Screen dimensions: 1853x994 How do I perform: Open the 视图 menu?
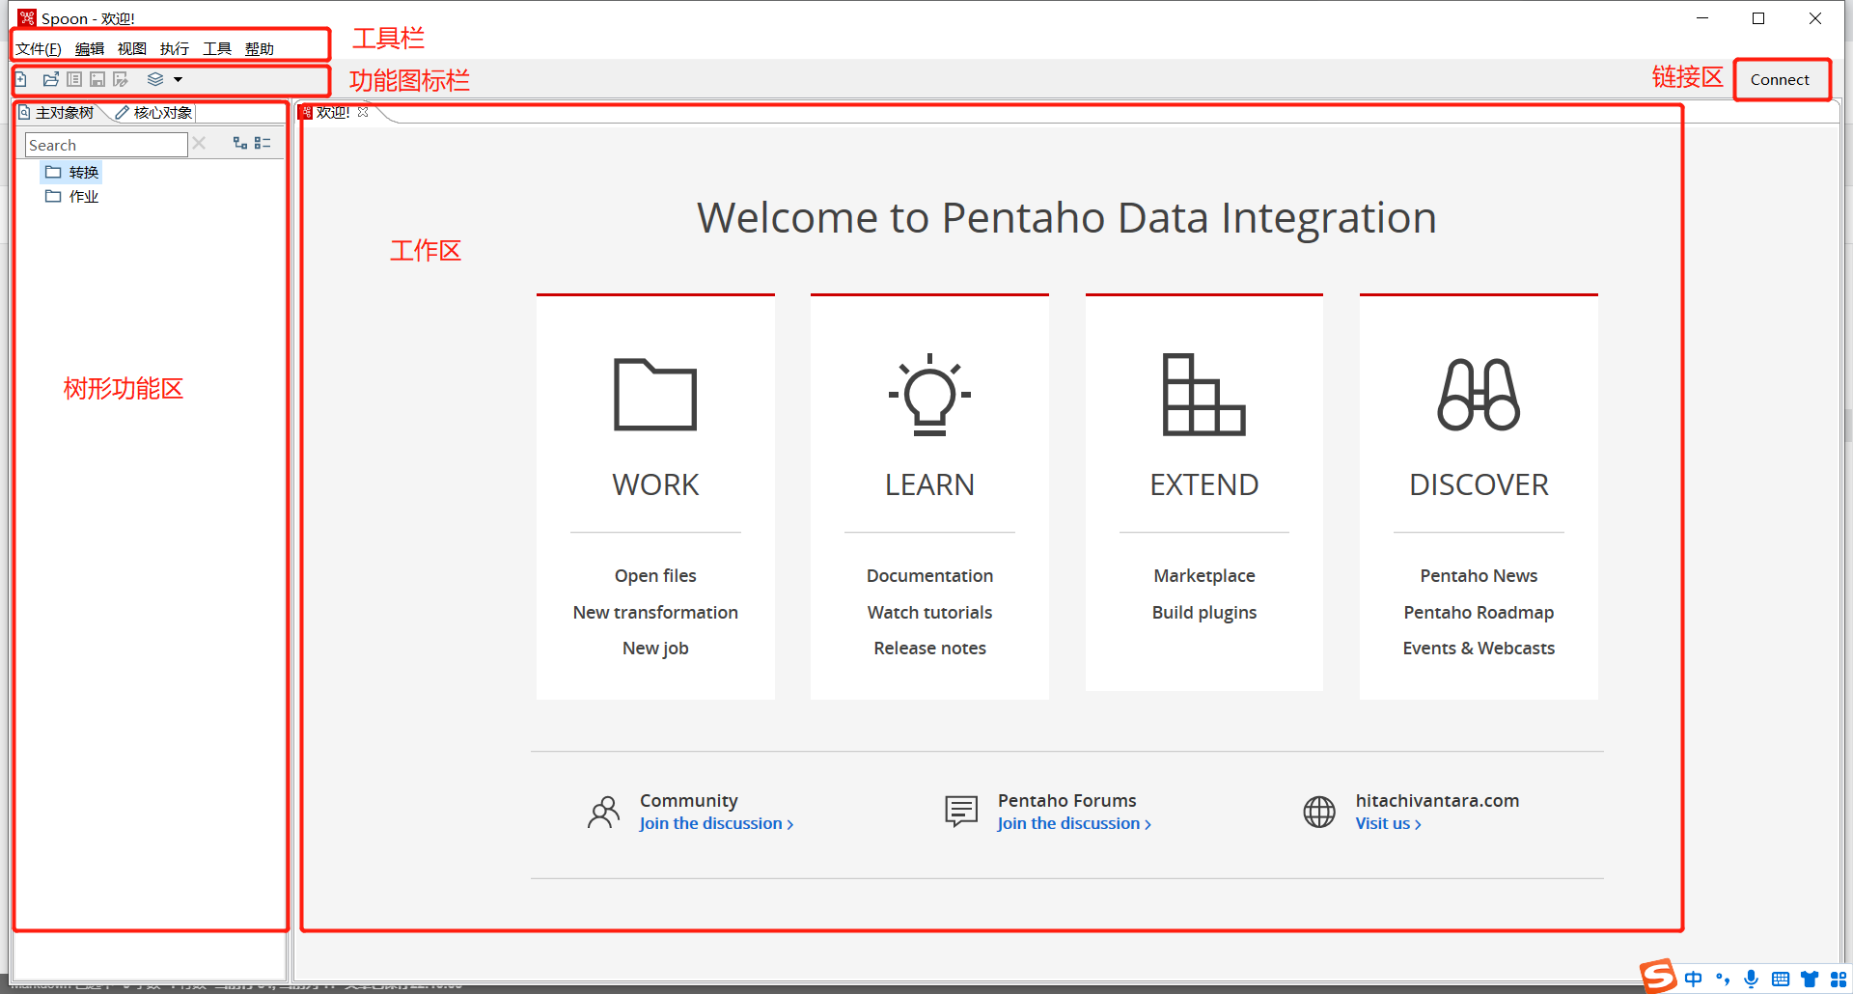[x=132, y=49]
